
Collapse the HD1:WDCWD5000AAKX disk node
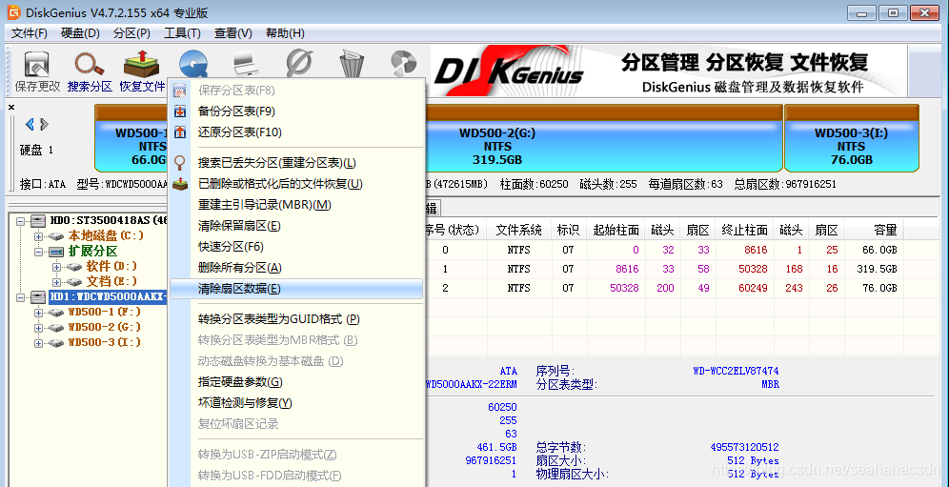(x=21, y=296)
